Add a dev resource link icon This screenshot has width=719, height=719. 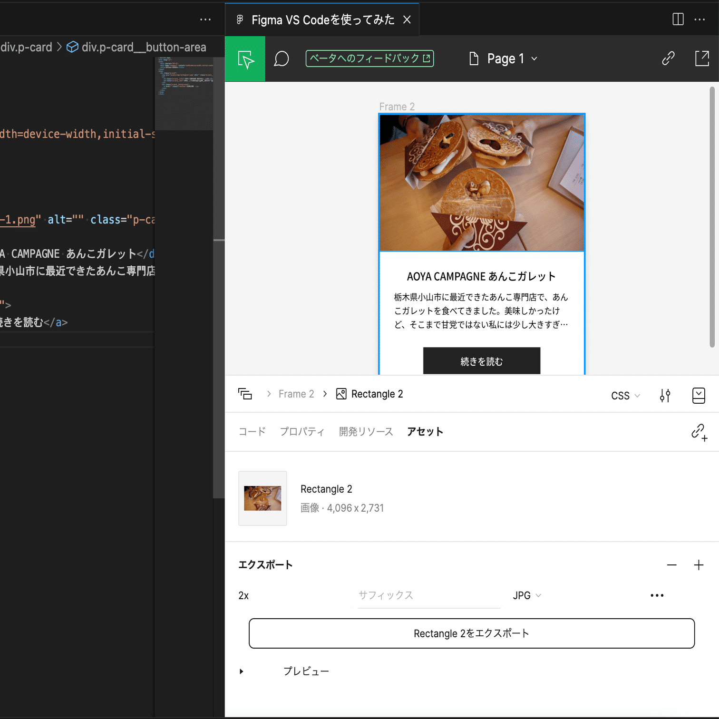(x=700, y=432)
